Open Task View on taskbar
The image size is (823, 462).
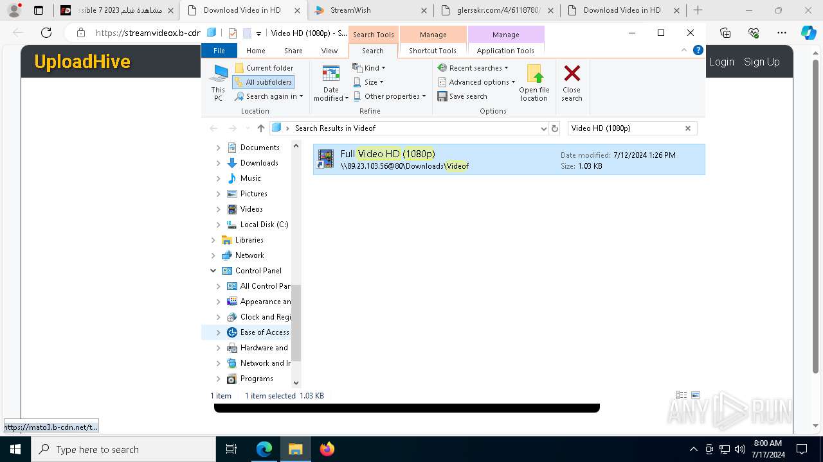[231, 449]
